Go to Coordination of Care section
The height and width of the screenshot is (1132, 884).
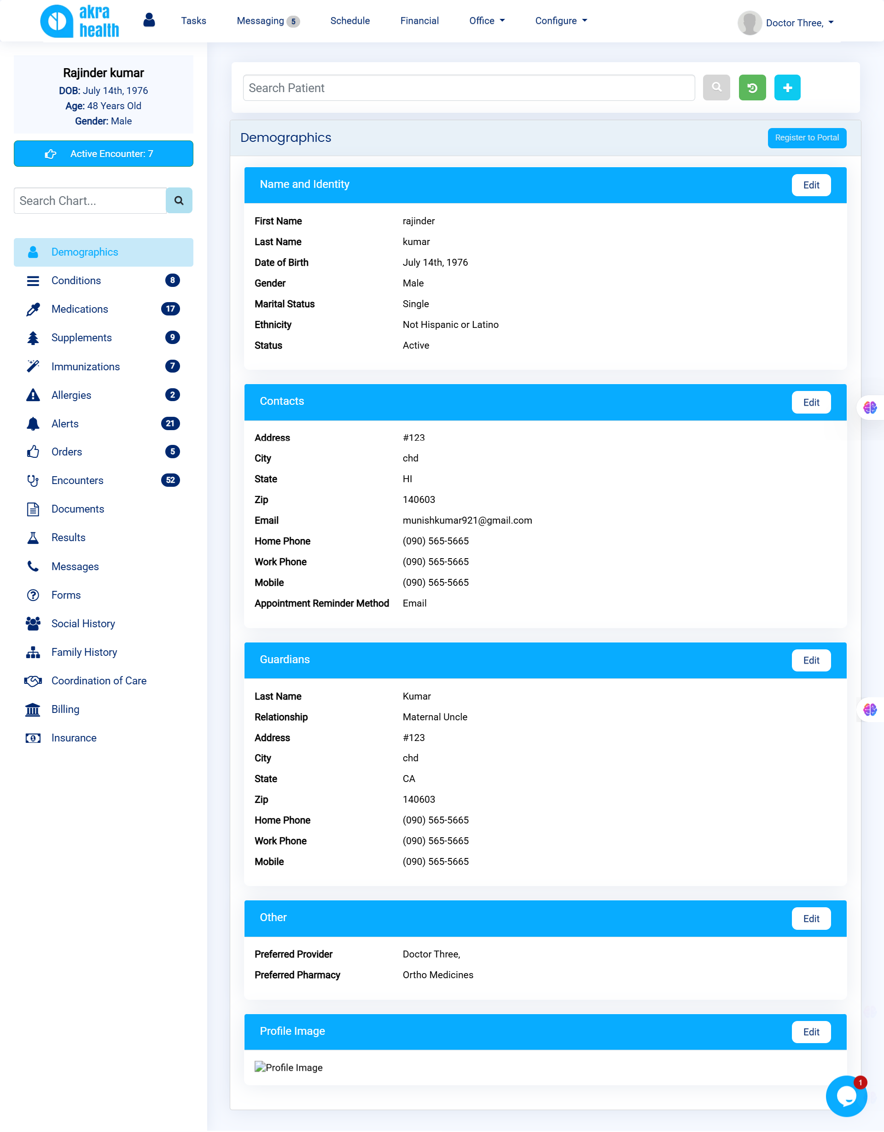click(x=99, y=681)
